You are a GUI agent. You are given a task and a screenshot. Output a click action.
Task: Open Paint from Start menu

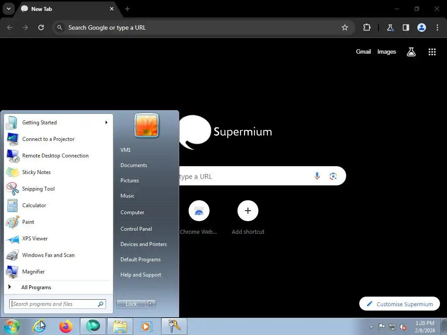[x=58, y=222]
